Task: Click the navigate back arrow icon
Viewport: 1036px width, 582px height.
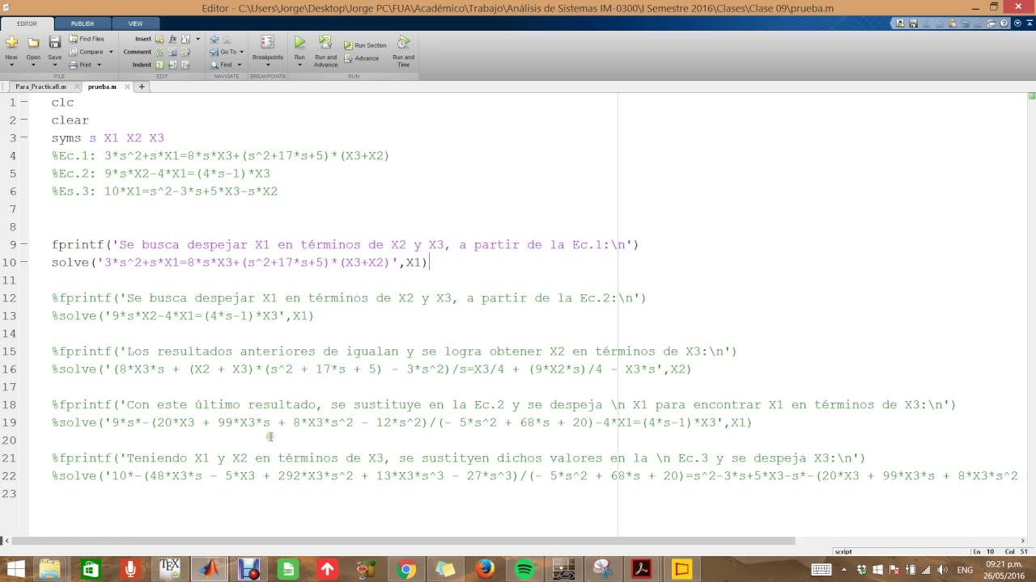Action: (x=214, y=39)
